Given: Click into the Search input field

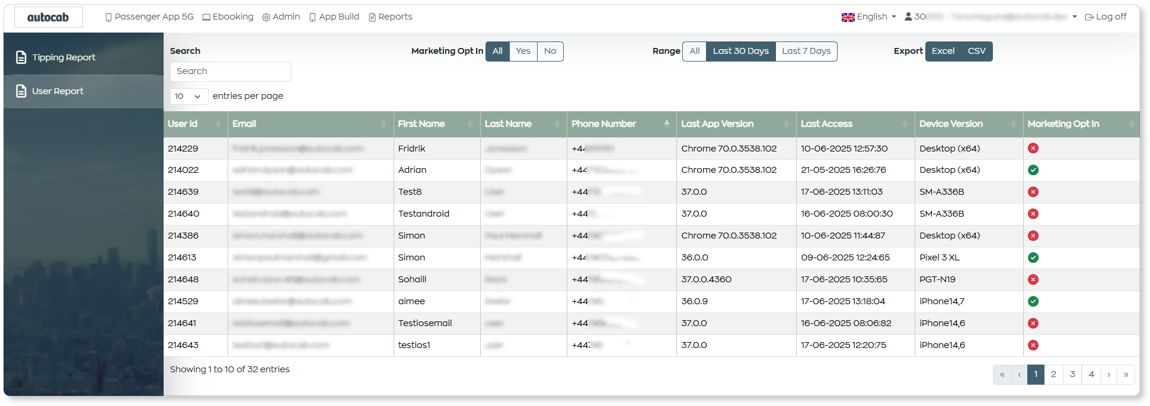Looking at the screenshot, I should [x=231, y=72].
